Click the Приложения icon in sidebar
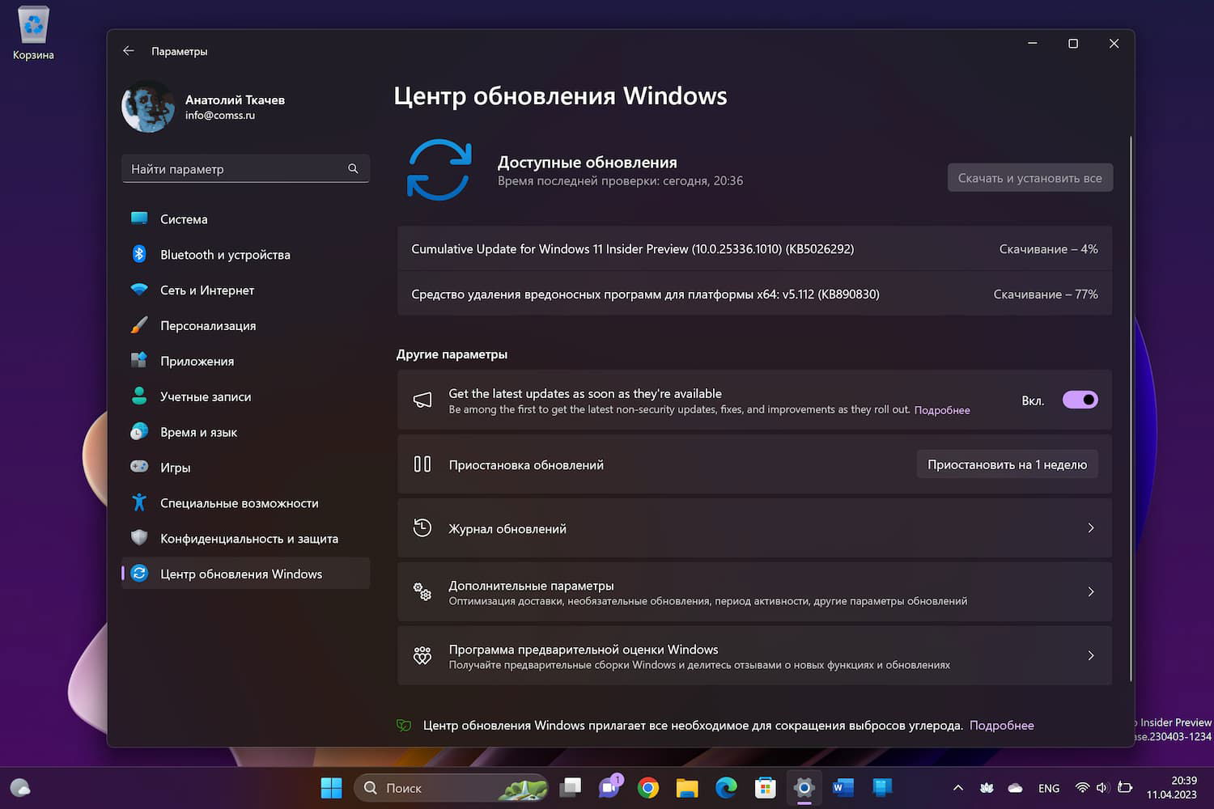The height and width of the screenshot is (809, 1214). (139, 361)
